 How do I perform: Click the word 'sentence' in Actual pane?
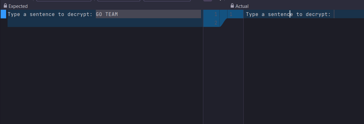point(280,14)
